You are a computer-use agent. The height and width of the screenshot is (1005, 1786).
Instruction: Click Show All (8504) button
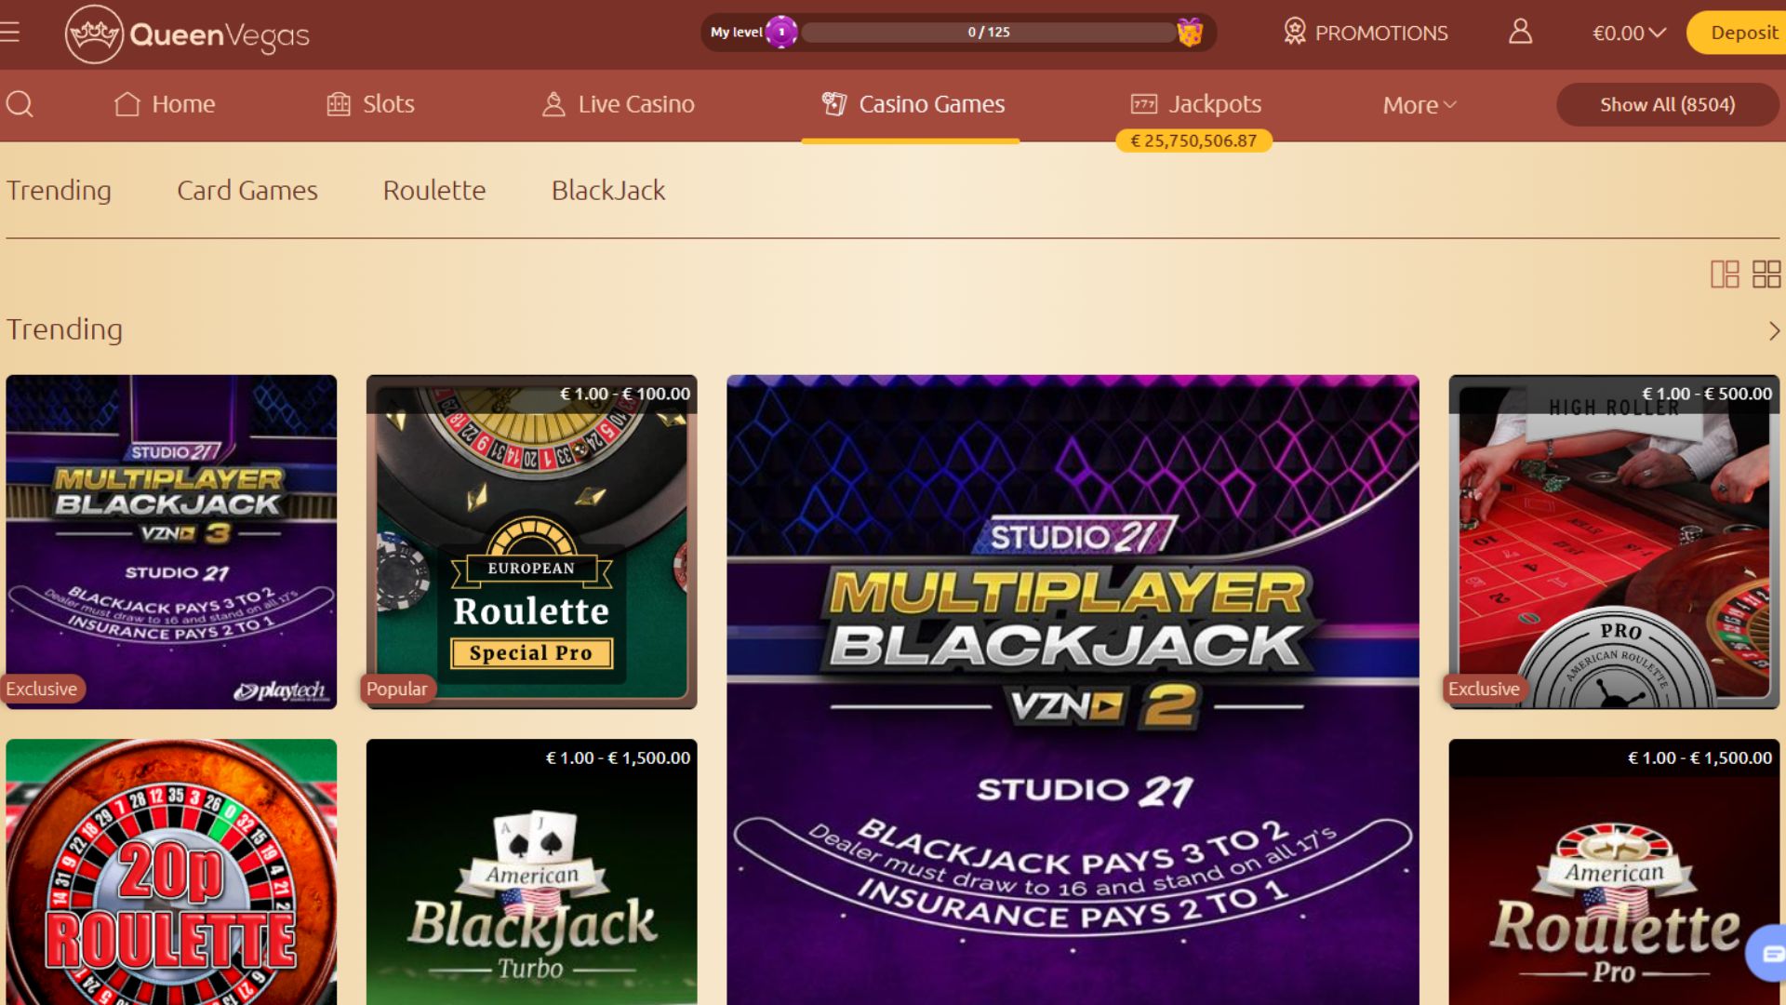click(x=1667, y=104)
